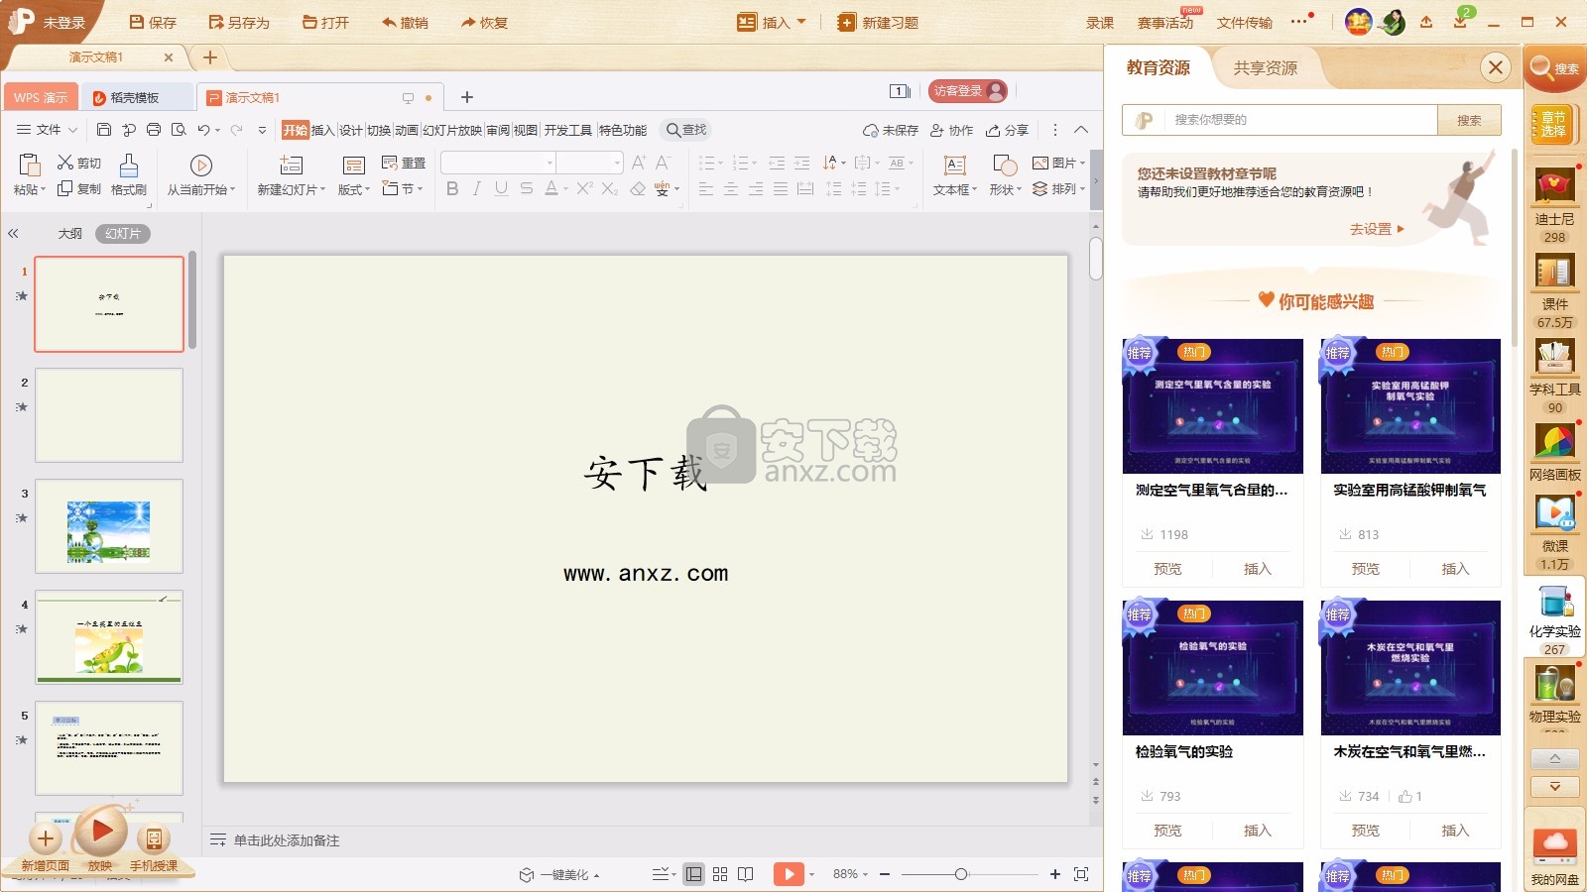Screen dimensions: 1587x892
Task: Open the 设计 ribbon tab
Action: coord(351,130)
